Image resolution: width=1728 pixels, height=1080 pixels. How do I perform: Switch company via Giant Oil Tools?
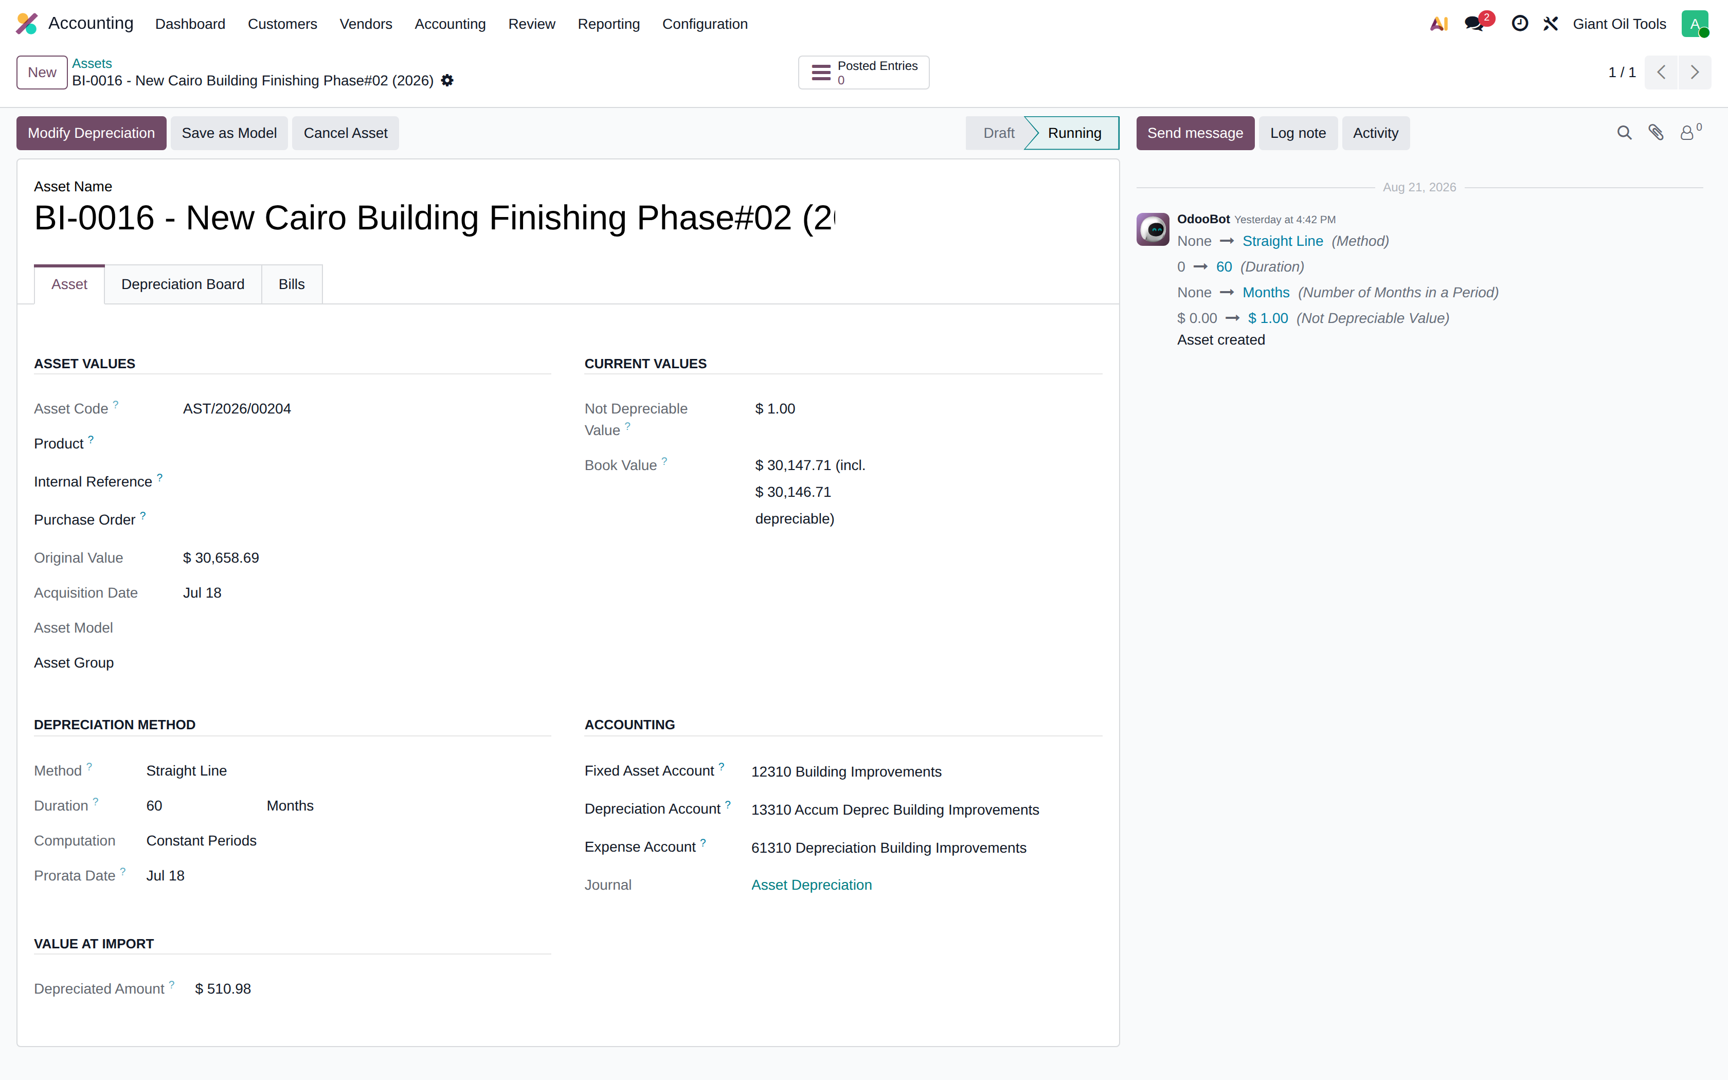point(1619,24)
